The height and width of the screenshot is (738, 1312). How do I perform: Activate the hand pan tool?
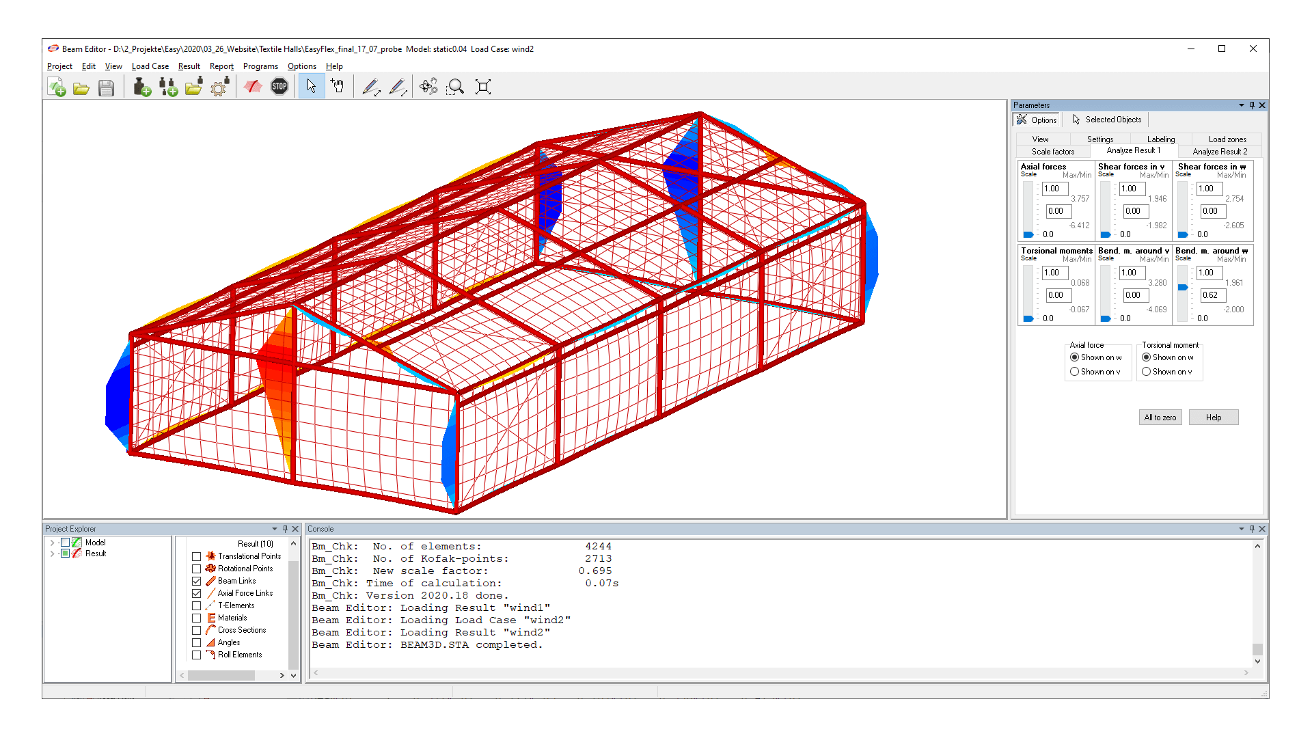tap(337, 87)
